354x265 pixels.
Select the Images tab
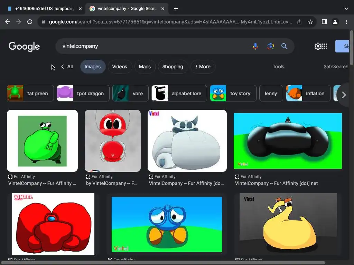[x=93, y=67]
